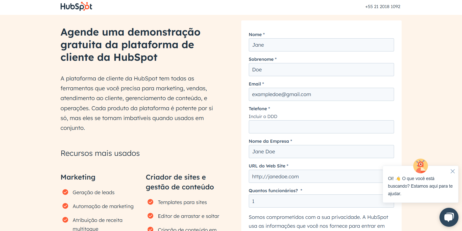
Task: Click the "Automação de marketing" text
Action: (103, 206)
